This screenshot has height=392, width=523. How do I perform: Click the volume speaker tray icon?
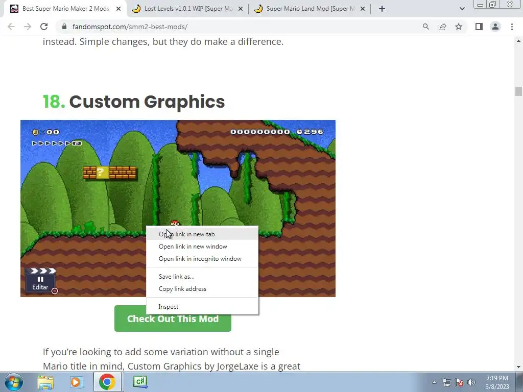(x=471, y=382)
